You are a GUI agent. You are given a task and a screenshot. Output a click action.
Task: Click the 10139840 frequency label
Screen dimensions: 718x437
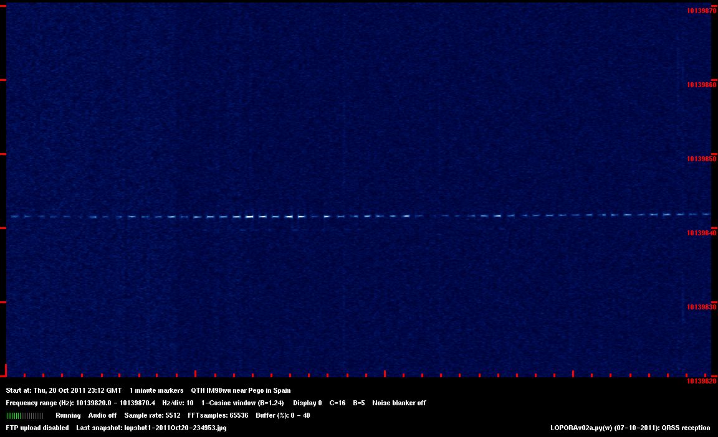(x=702, y=233)
